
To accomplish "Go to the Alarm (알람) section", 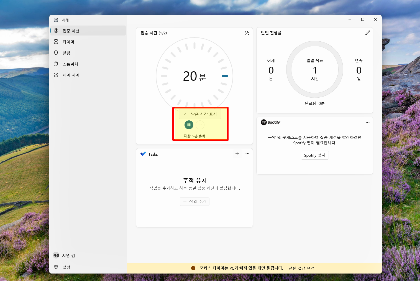I will click(88, 53).
